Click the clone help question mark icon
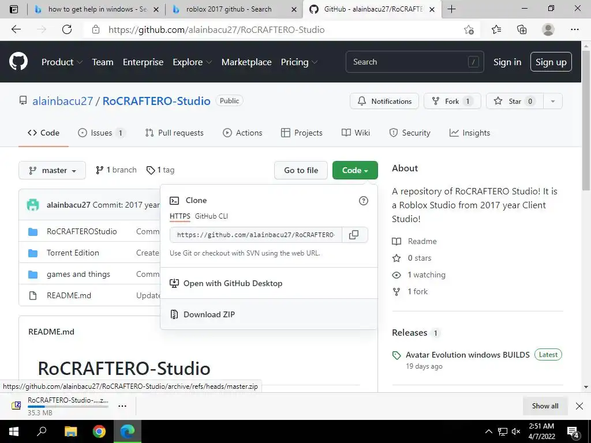The image size is (591, 443). 364,201
